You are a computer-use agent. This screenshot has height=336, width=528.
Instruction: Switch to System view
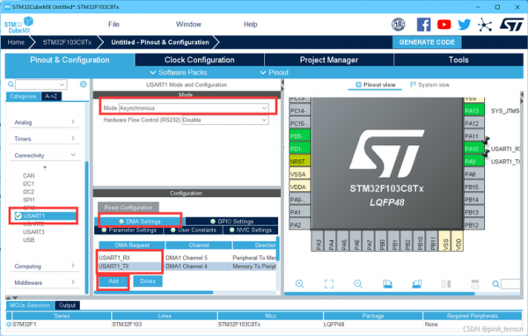click(x=429, y=84)
